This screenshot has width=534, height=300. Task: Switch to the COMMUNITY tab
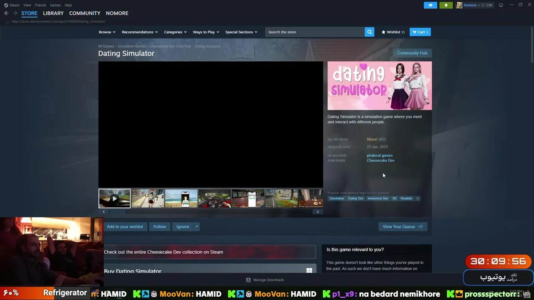[85, 13]
